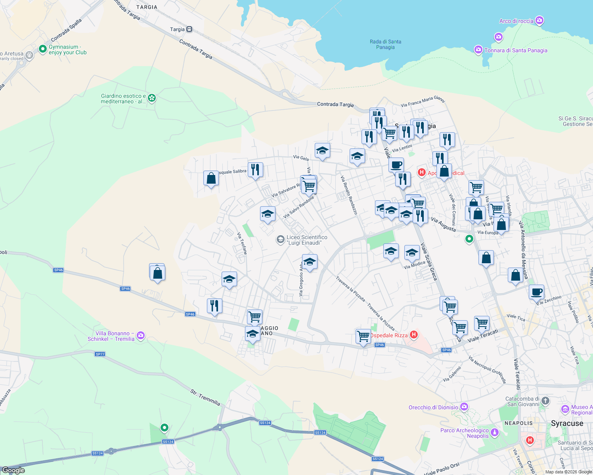This screenshot has width=593, height=475.
Task: Click the SS124 route shield label
Action: point(265,423)
